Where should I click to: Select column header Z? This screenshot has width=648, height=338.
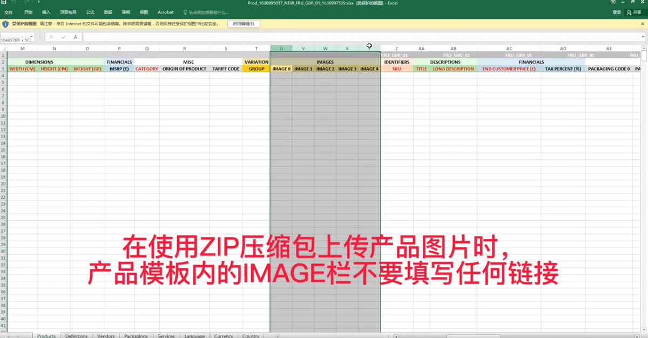tap(397, 49)
